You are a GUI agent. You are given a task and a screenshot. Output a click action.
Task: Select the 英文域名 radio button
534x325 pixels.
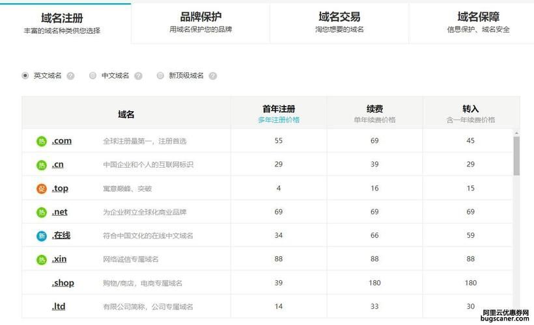pyautogui.click(x=25, y=75)
